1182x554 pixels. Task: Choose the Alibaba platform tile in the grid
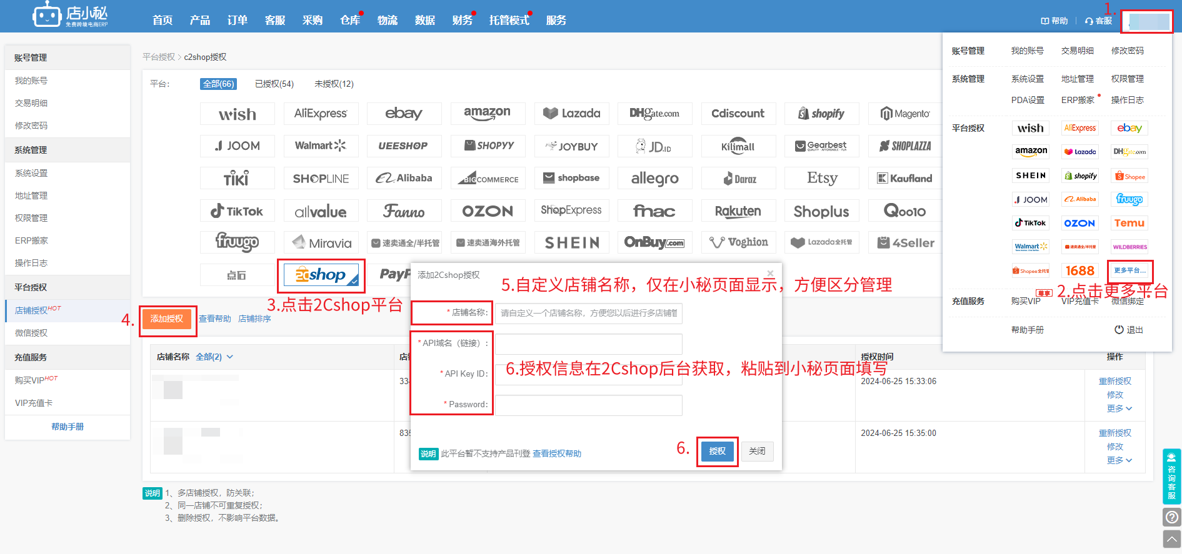tap(404, 179)
